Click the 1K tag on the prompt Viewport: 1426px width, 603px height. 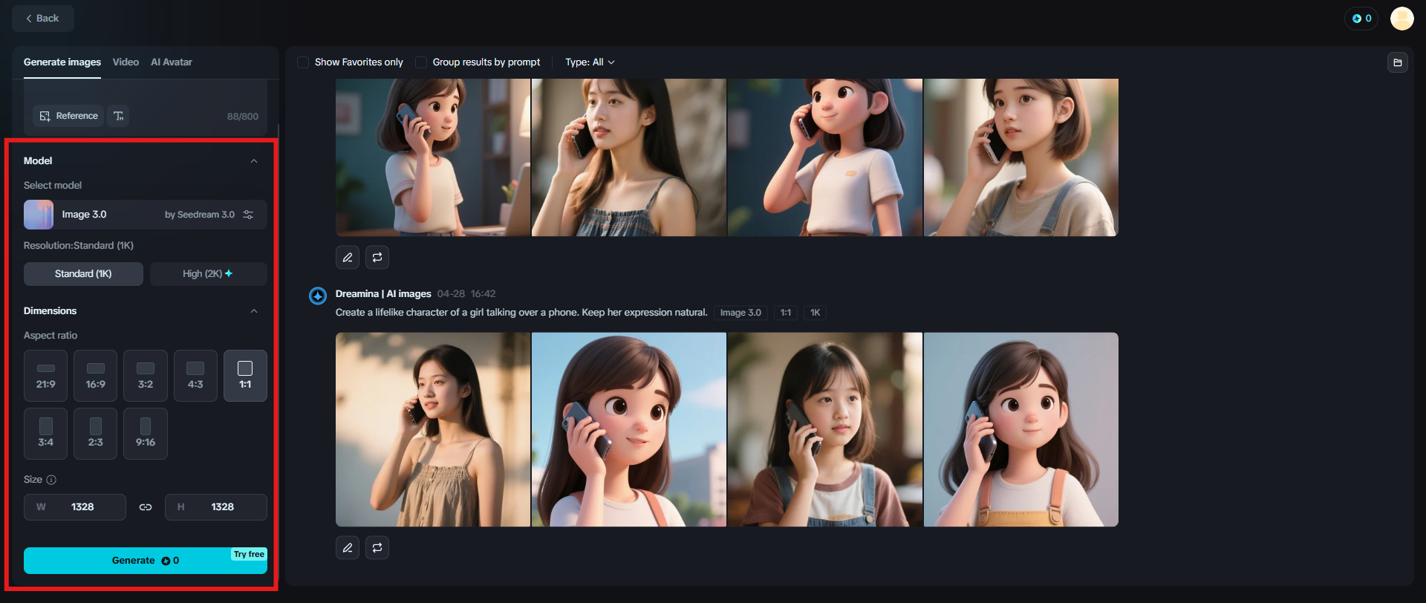coord(815,313)
